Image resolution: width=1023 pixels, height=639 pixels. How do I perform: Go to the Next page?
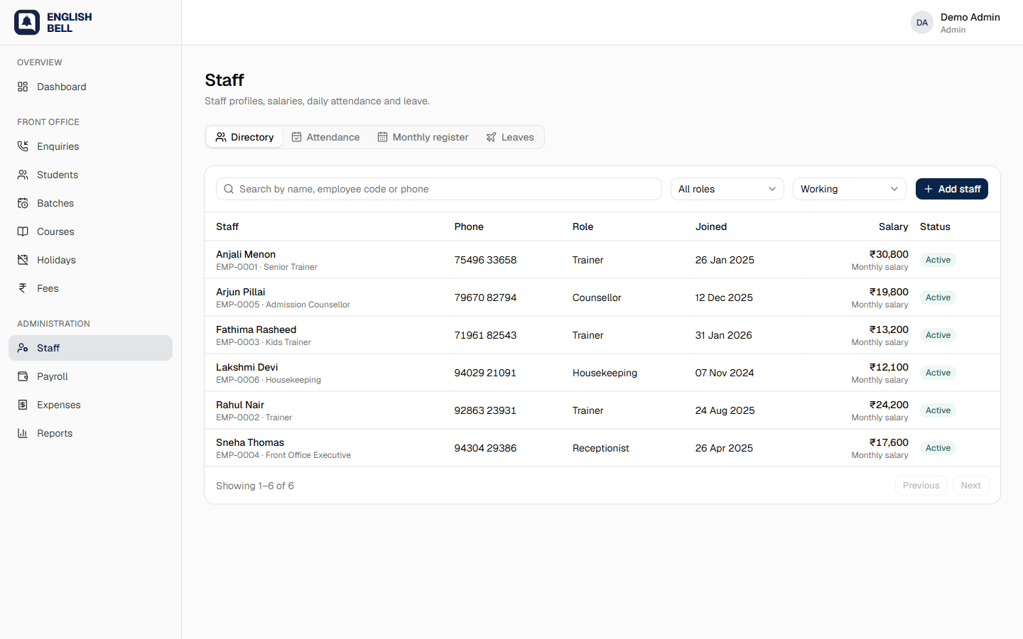coord(970,486)
